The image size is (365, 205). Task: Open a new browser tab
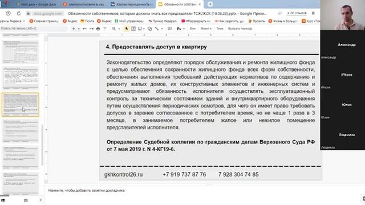210,4
